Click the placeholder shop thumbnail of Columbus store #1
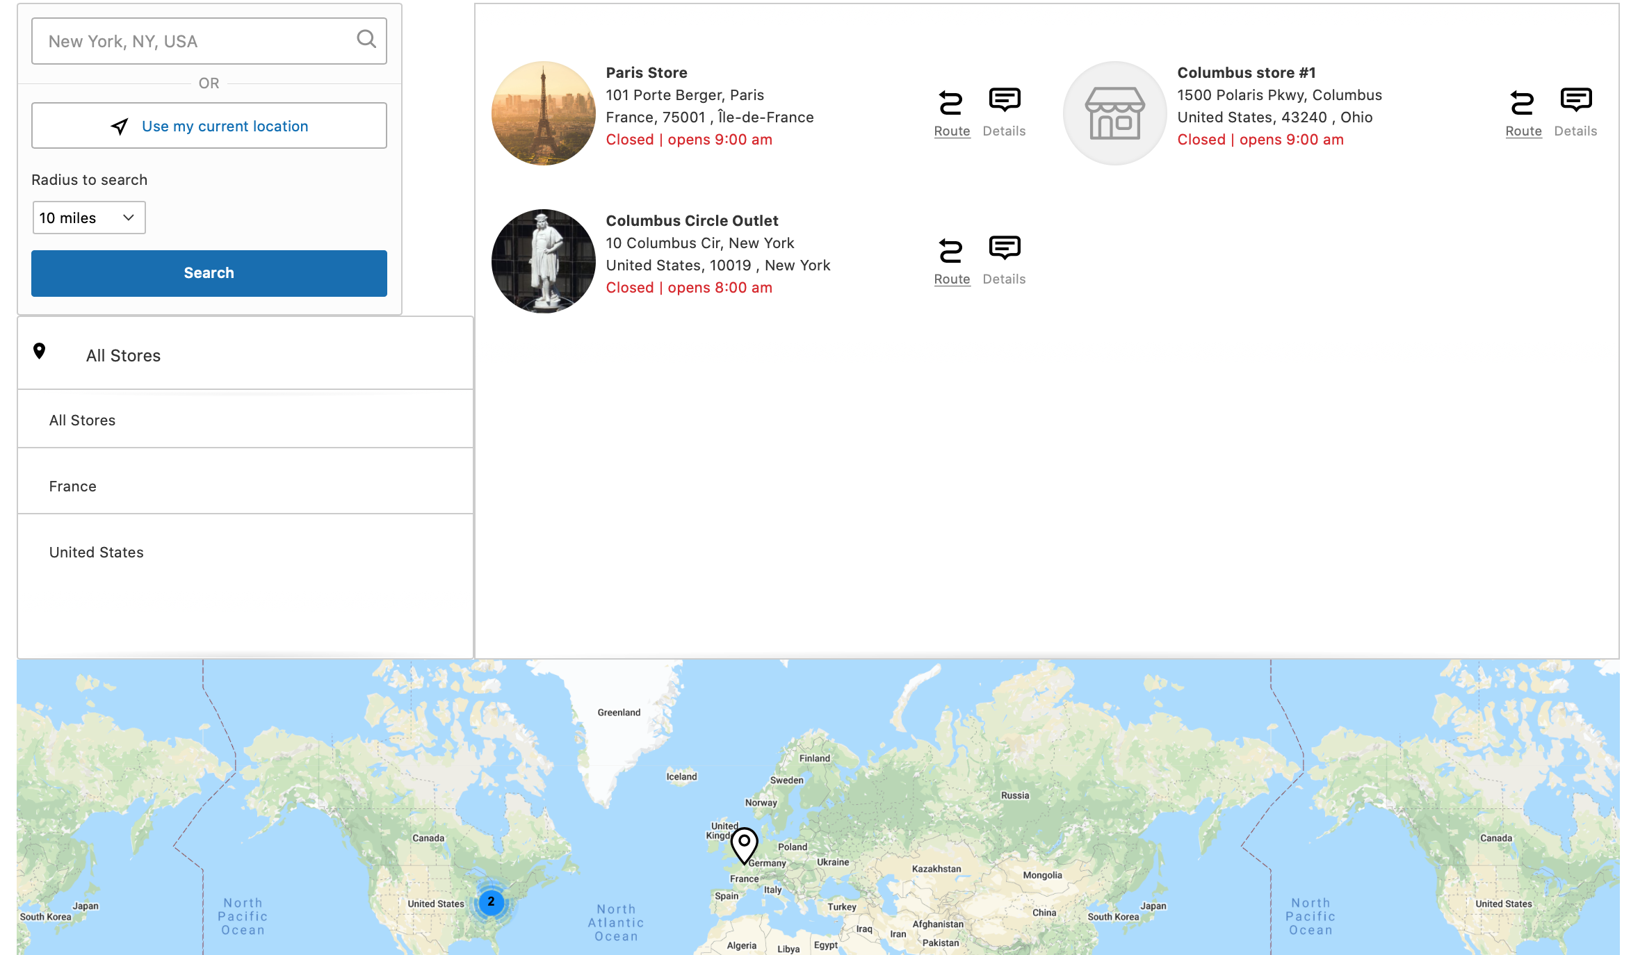The width and height of the screenshot is (1631, 955). [x=1115, y=113]
